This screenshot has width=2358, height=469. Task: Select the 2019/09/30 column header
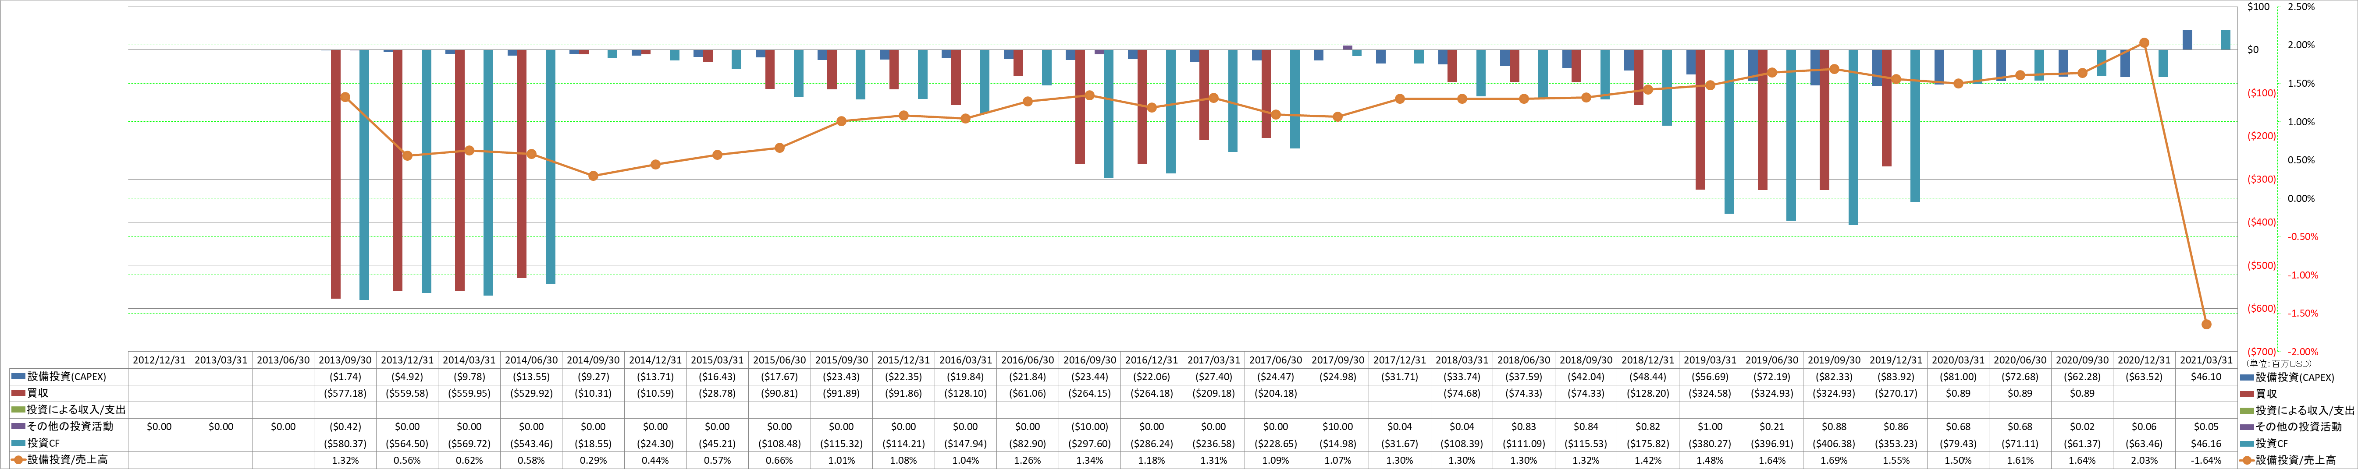[1835, 360]
